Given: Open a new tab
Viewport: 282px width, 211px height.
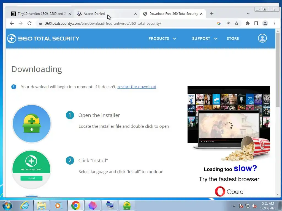Looking at the screenshot, I should [x=212, y=14].
